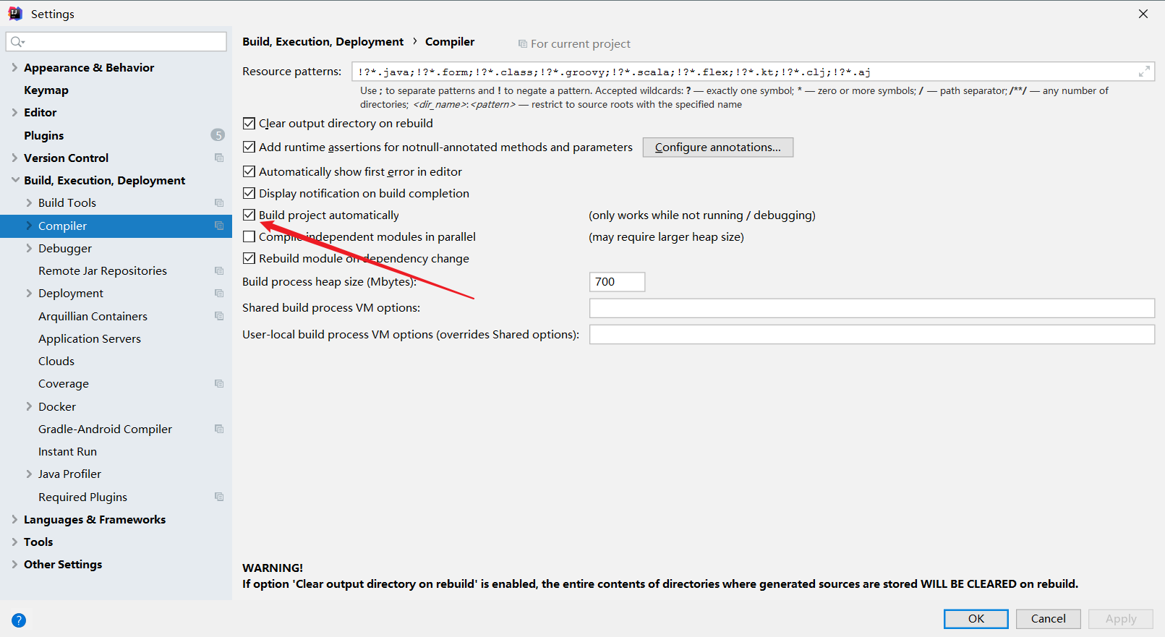This screenshot has height=637, width=1165.
Task: Click Build, Execution, Deployment breadcrumb
Action: [323, 42]
